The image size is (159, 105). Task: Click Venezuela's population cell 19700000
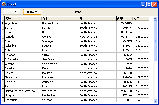tap(141, 100)
